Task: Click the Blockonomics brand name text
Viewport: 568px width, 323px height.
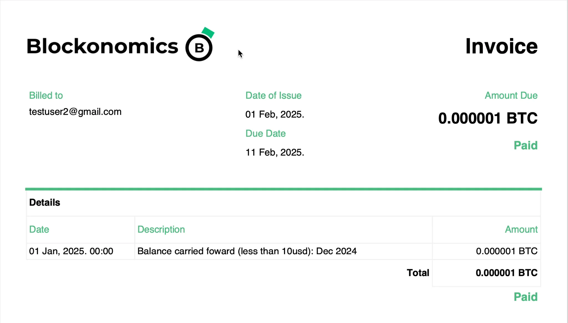Action: (x=103, y=46)
